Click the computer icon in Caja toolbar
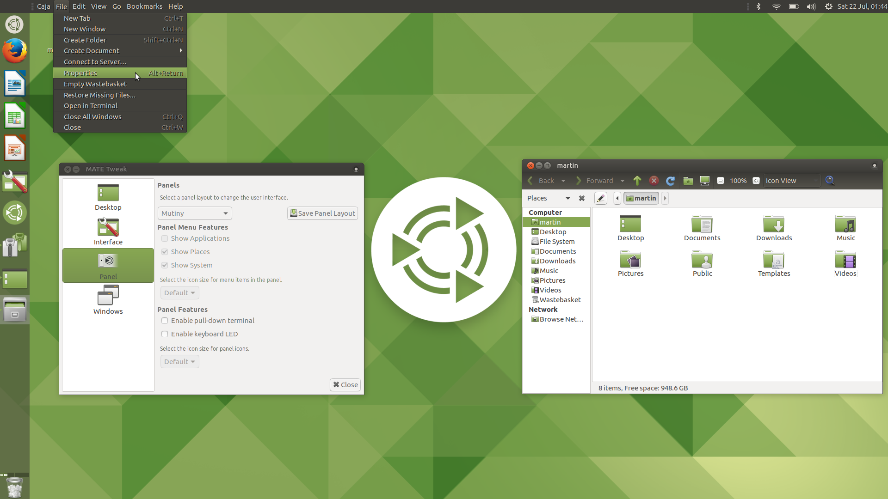This screenshot has height=499, width=888. point(704,181)
